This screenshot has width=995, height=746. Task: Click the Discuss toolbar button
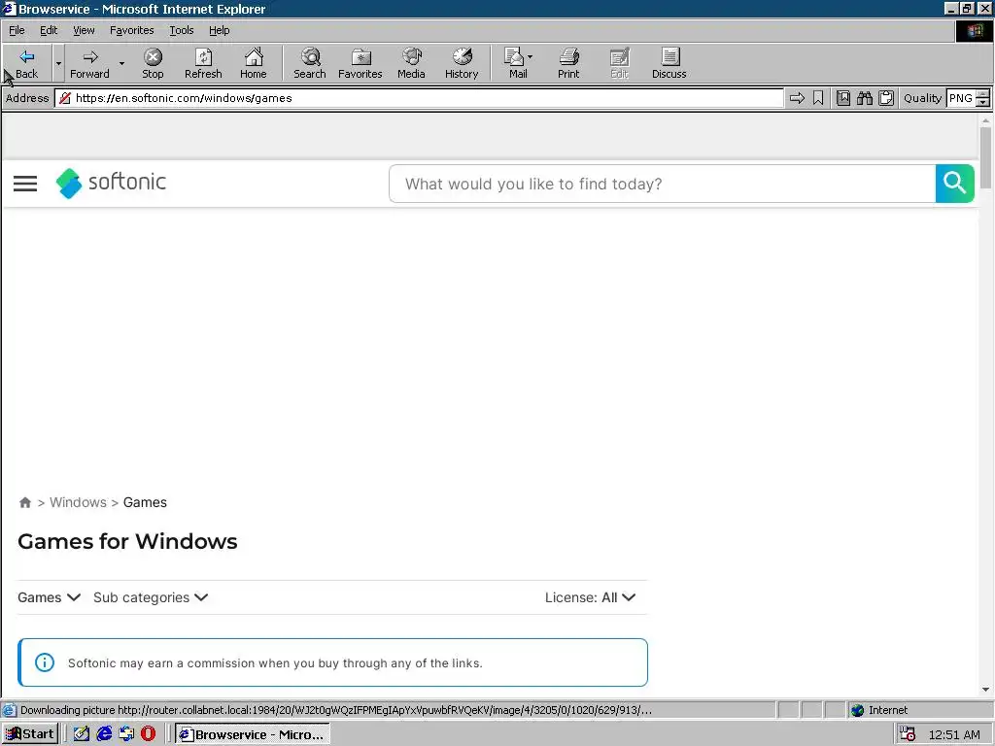[x=669, y=63]
